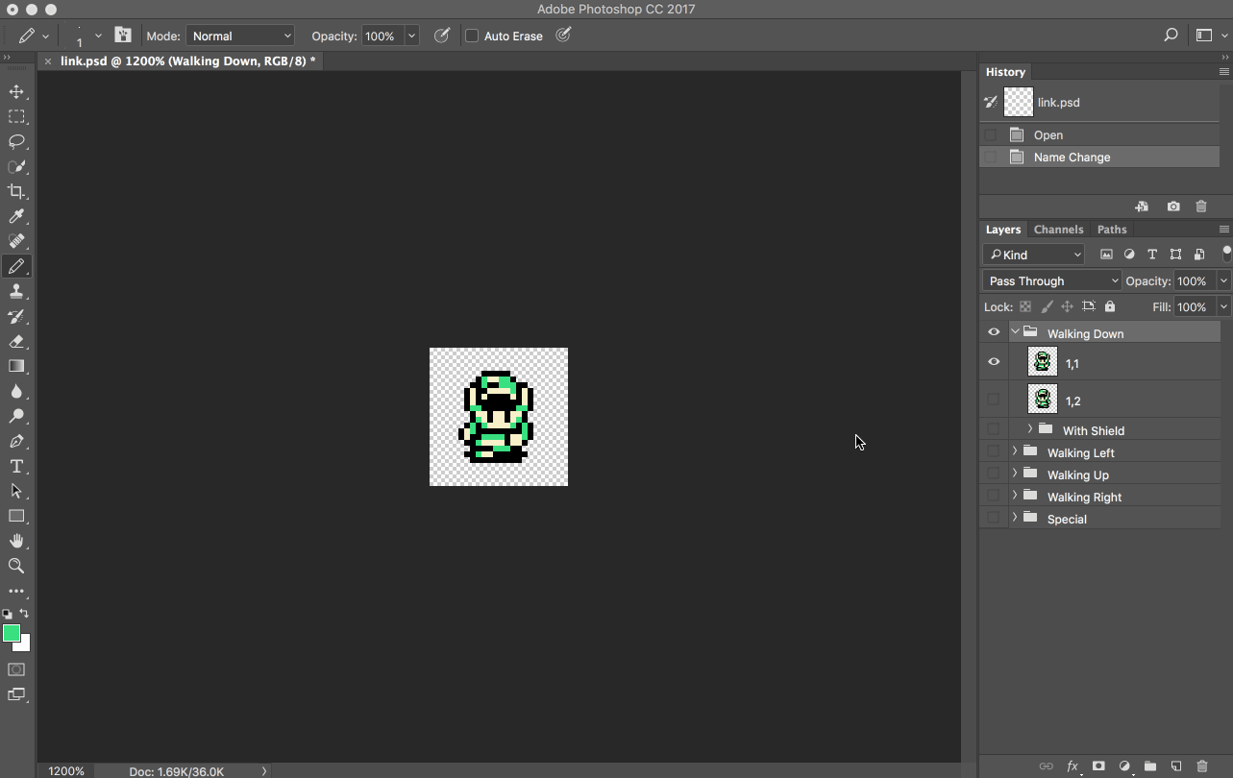Create new snapshot in History panel

1173,207
